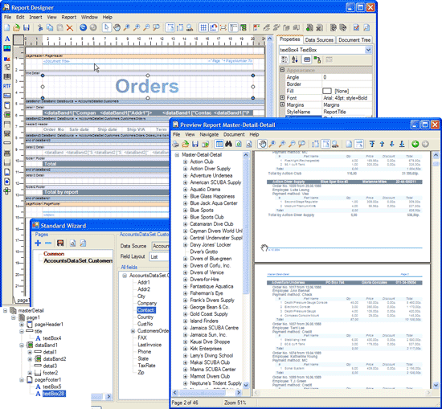The width and height of the screenshot is (442, 409).
Task: Click the blue plus Add Page icon in Wizard
Action: point(38,243)
